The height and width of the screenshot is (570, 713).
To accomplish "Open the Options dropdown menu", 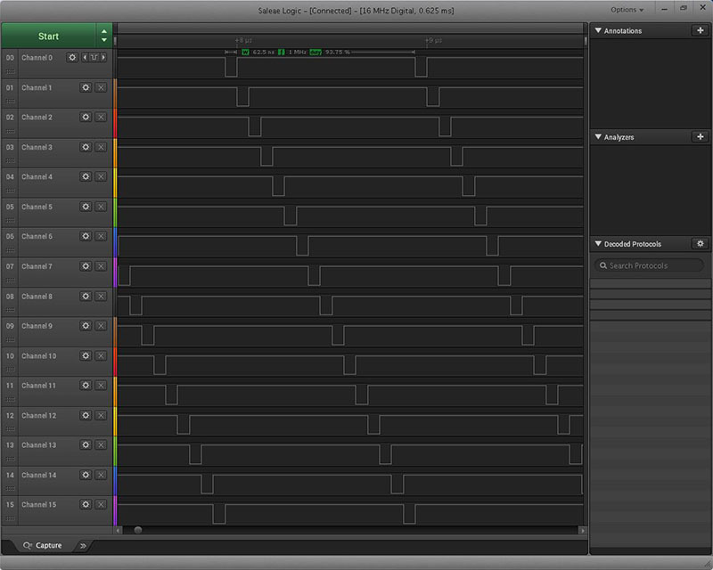I will (x=627, y=10).
